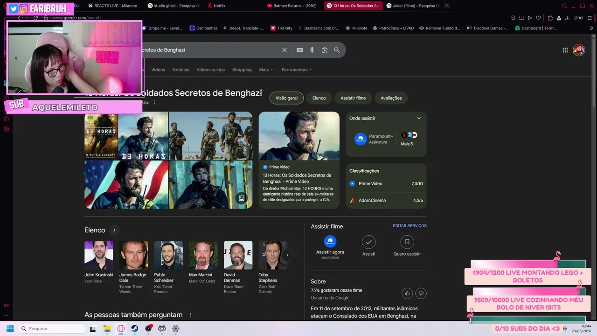Open the Prime Video result card

pos(299,160)
